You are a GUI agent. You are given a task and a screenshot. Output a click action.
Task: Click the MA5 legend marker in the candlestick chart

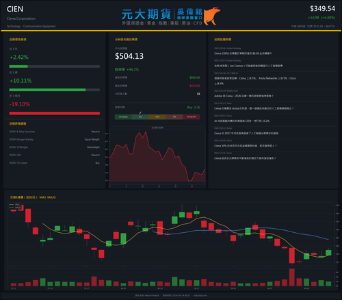pyautogui.click(x=12, y=205)
